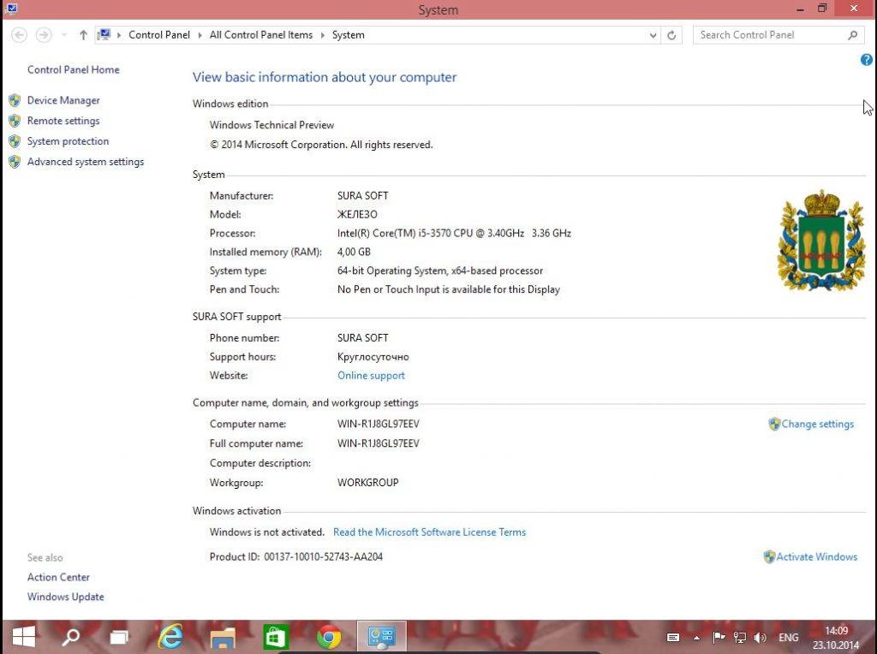Open Windows Update under See also

click(x=65, y=597)
